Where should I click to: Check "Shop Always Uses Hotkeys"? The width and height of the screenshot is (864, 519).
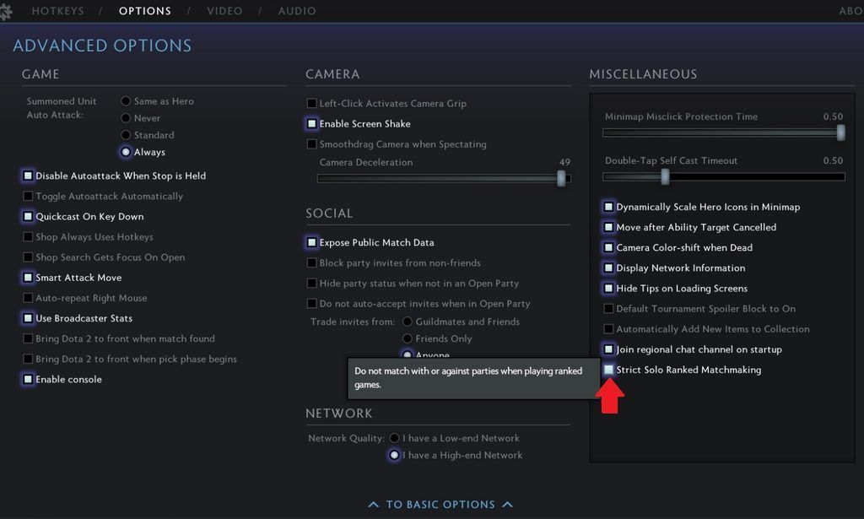tap(26, 237)
